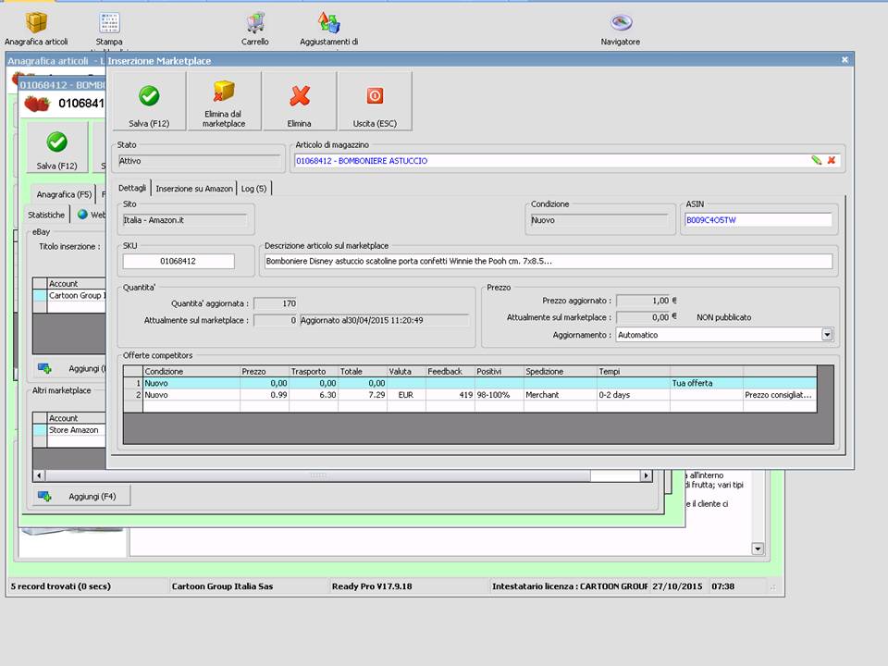Switch to the Inserzione su Amazon tab
Screen dimensions: 888x666
pyautogui.click(x=194, y=189)
